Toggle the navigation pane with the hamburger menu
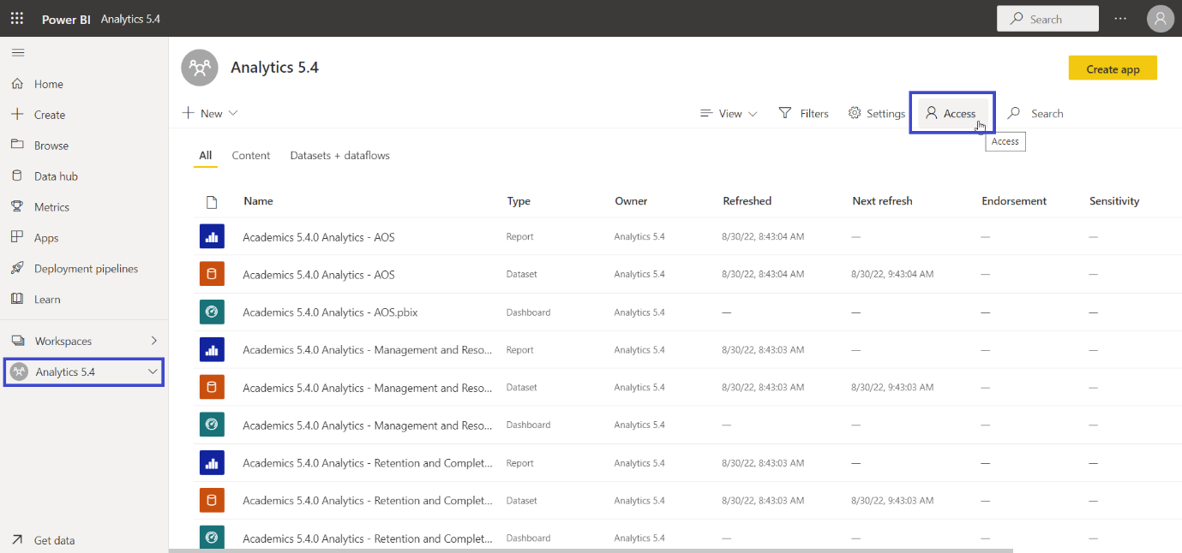1182x553 pixels. (18, 52)
